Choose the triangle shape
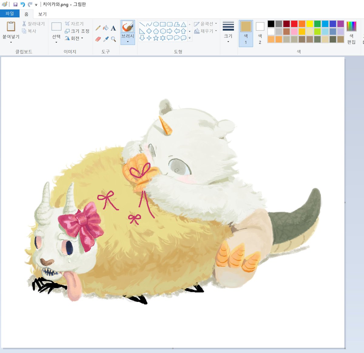 184,24
